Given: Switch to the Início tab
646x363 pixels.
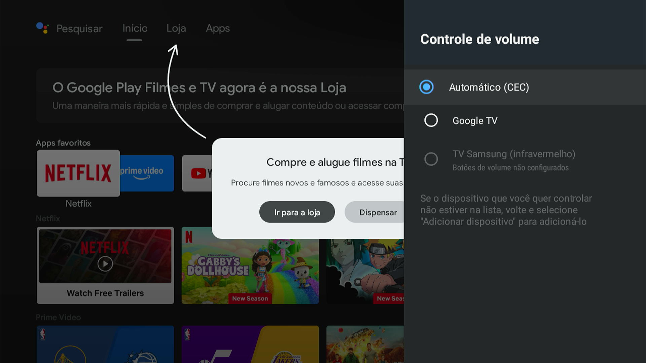Looking at the screenshot, I should point(135,28).
